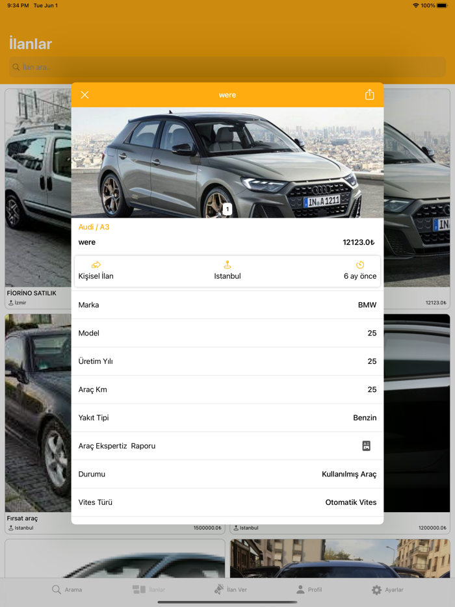The width and height of the screenshot is (455, 607).
Task: Select the 'Üretim Yılı' row label
Action: pos(96,361)
